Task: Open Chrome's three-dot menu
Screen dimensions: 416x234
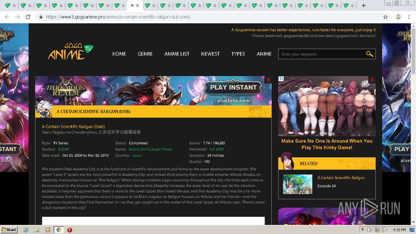Action: [x=409, y=17]
